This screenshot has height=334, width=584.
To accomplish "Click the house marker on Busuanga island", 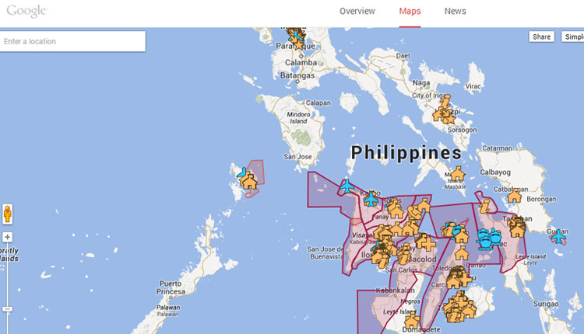I will pyautogui.click(x=249, y=182).
